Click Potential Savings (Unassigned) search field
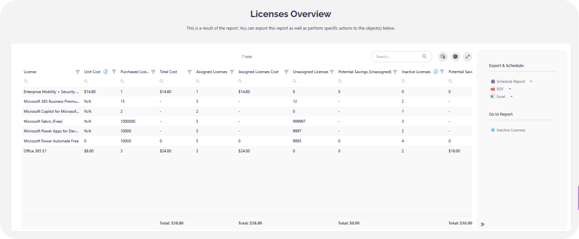The width and height of the screenshot is (579, 239). click(368, 81)
